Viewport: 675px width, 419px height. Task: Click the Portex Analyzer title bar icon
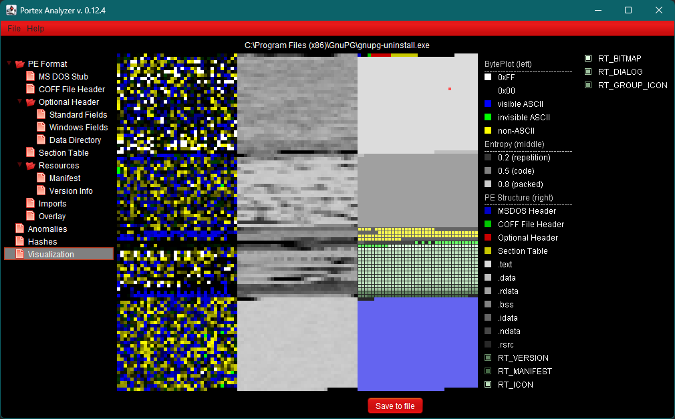point(10,10)
